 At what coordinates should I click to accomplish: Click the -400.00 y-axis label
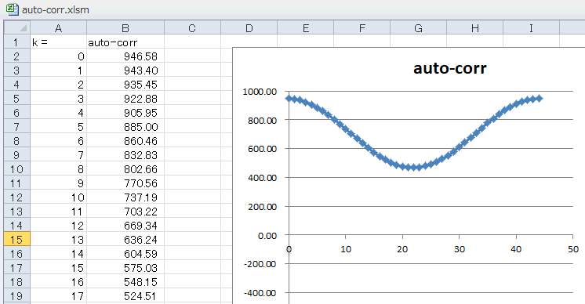click(260, 293)
